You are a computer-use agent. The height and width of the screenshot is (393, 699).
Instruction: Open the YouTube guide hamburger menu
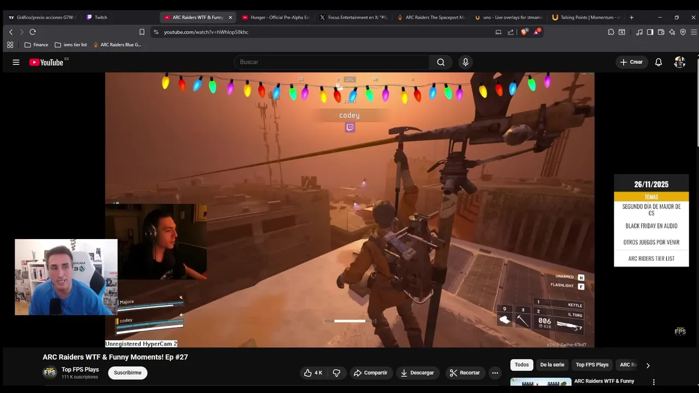(x=16, y=62)
